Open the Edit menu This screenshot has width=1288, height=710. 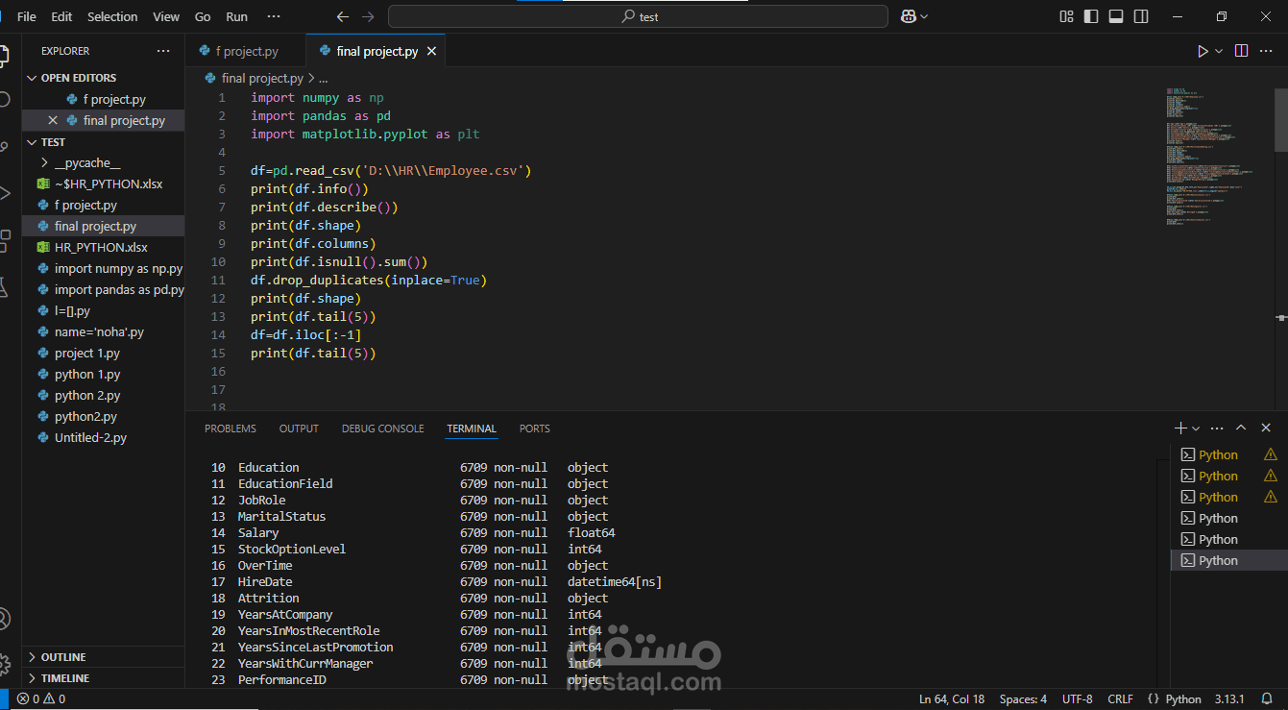coord(61,16)
